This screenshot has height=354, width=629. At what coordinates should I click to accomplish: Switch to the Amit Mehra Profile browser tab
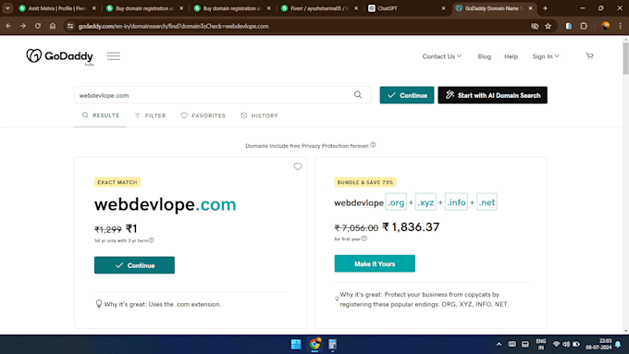click(57, 8)
